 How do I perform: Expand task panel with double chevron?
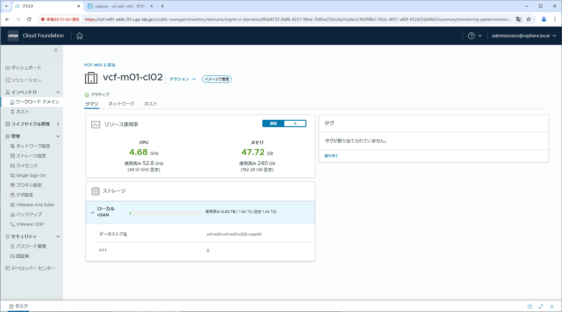point(552,306)
